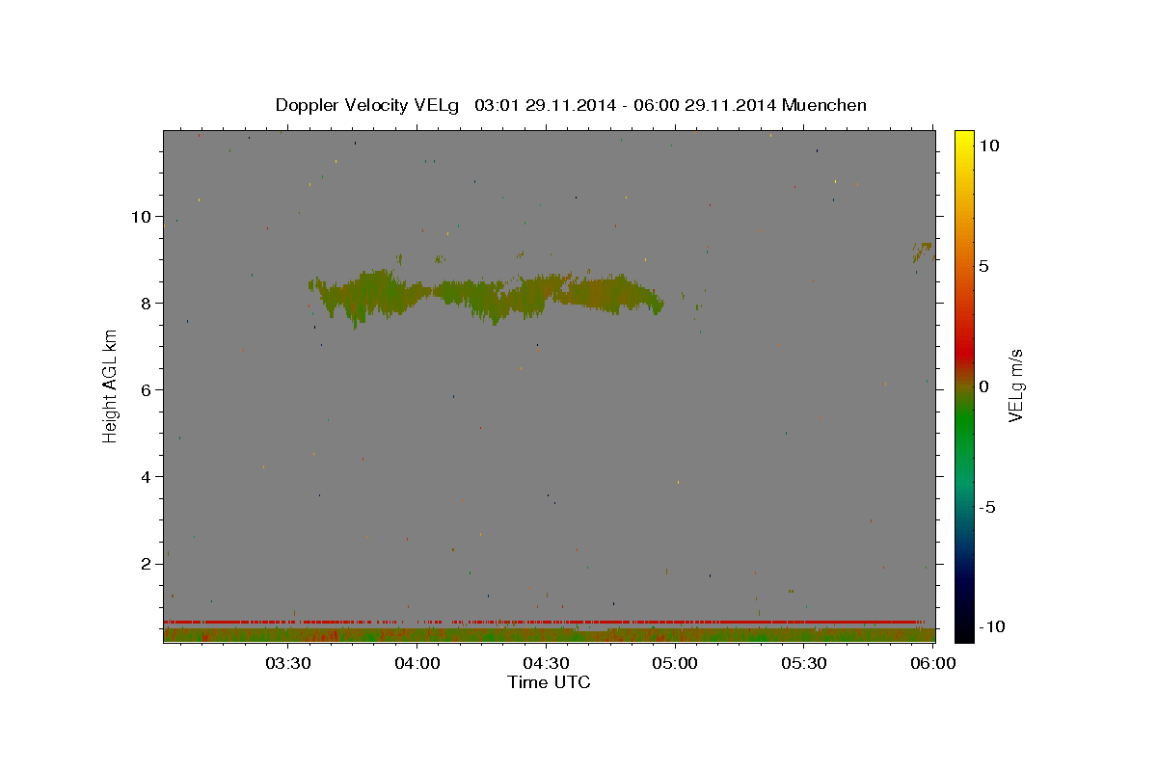This screenshot has height=771, width=1157.
Task: Click the colorbar value 10
Action: (988, 146)
